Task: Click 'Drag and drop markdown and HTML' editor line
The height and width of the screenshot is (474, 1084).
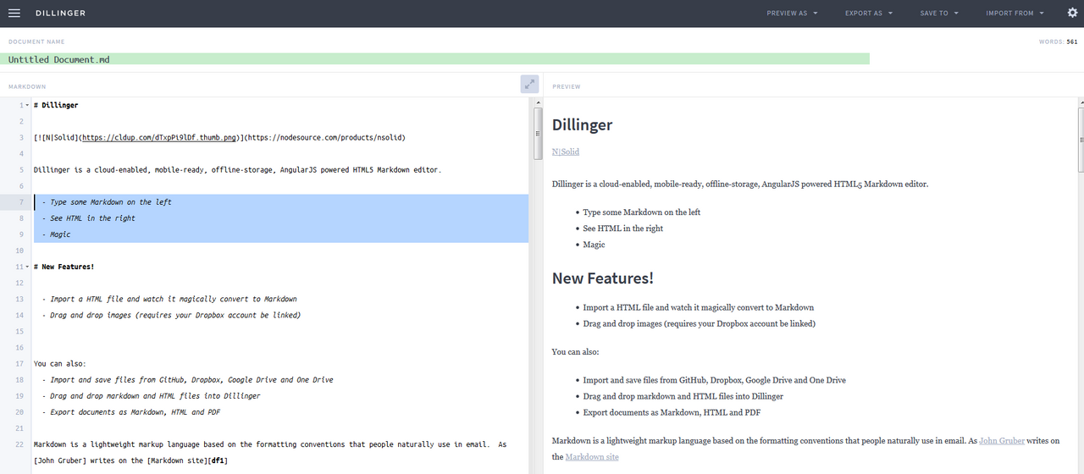Action: [151, 396]
